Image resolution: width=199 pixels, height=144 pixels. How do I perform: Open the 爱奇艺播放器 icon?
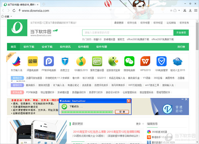tap(97, 61)
